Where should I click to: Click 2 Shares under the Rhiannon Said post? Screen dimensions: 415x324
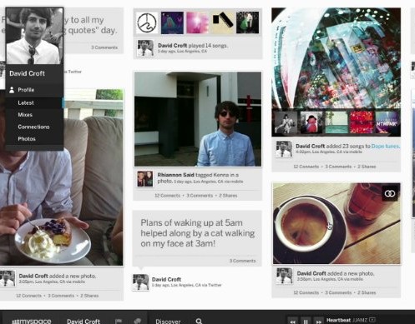pos(228,196)
